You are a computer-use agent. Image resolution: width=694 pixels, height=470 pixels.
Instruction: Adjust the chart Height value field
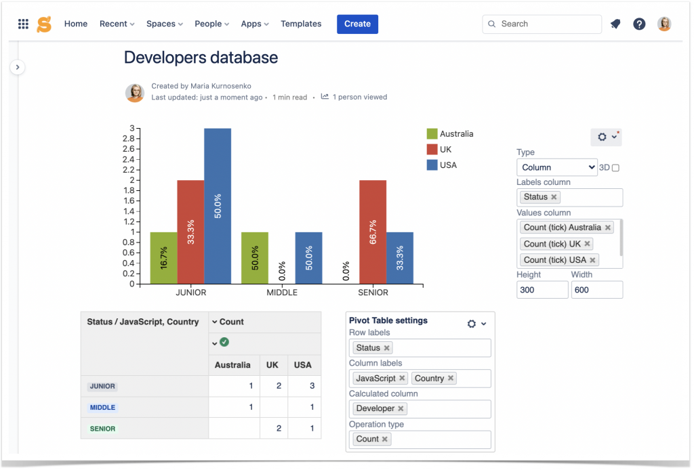coord(542,289)
